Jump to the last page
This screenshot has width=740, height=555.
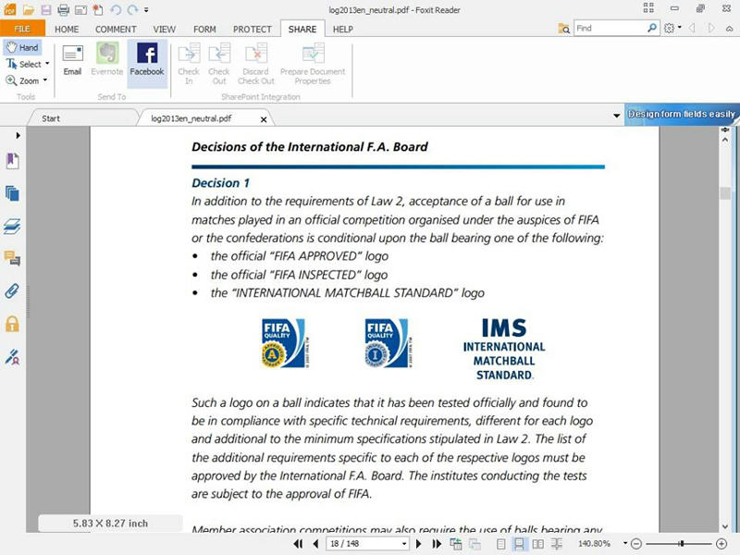click(437, 544)
